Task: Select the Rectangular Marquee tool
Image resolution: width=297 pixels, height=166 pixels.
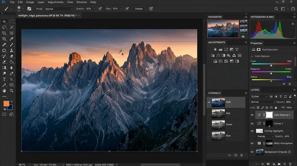Action: pos(12,21)
